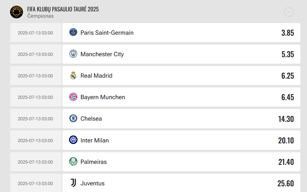Image resolution: width=307 pixels, height=192 pixels.
Task: Click the Bayern Munchen club crest
Action: tap(73, 97)
